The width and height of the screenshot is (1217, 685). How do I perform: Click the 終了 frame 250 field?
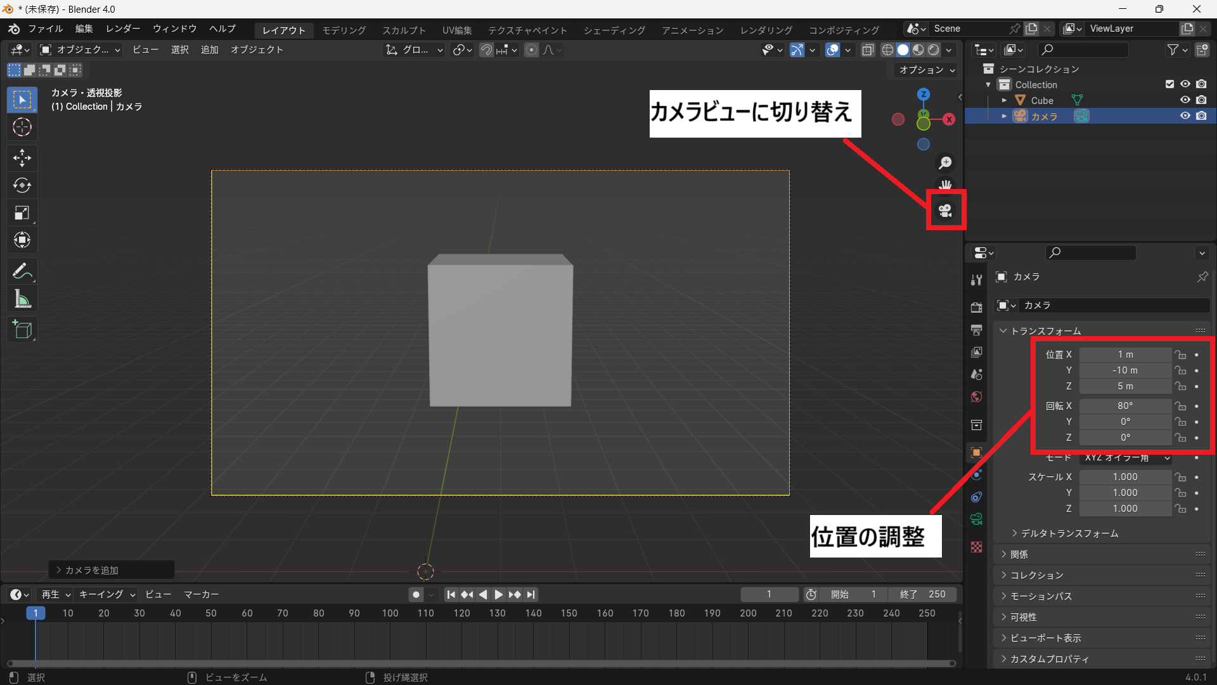[x=923, y=594]
